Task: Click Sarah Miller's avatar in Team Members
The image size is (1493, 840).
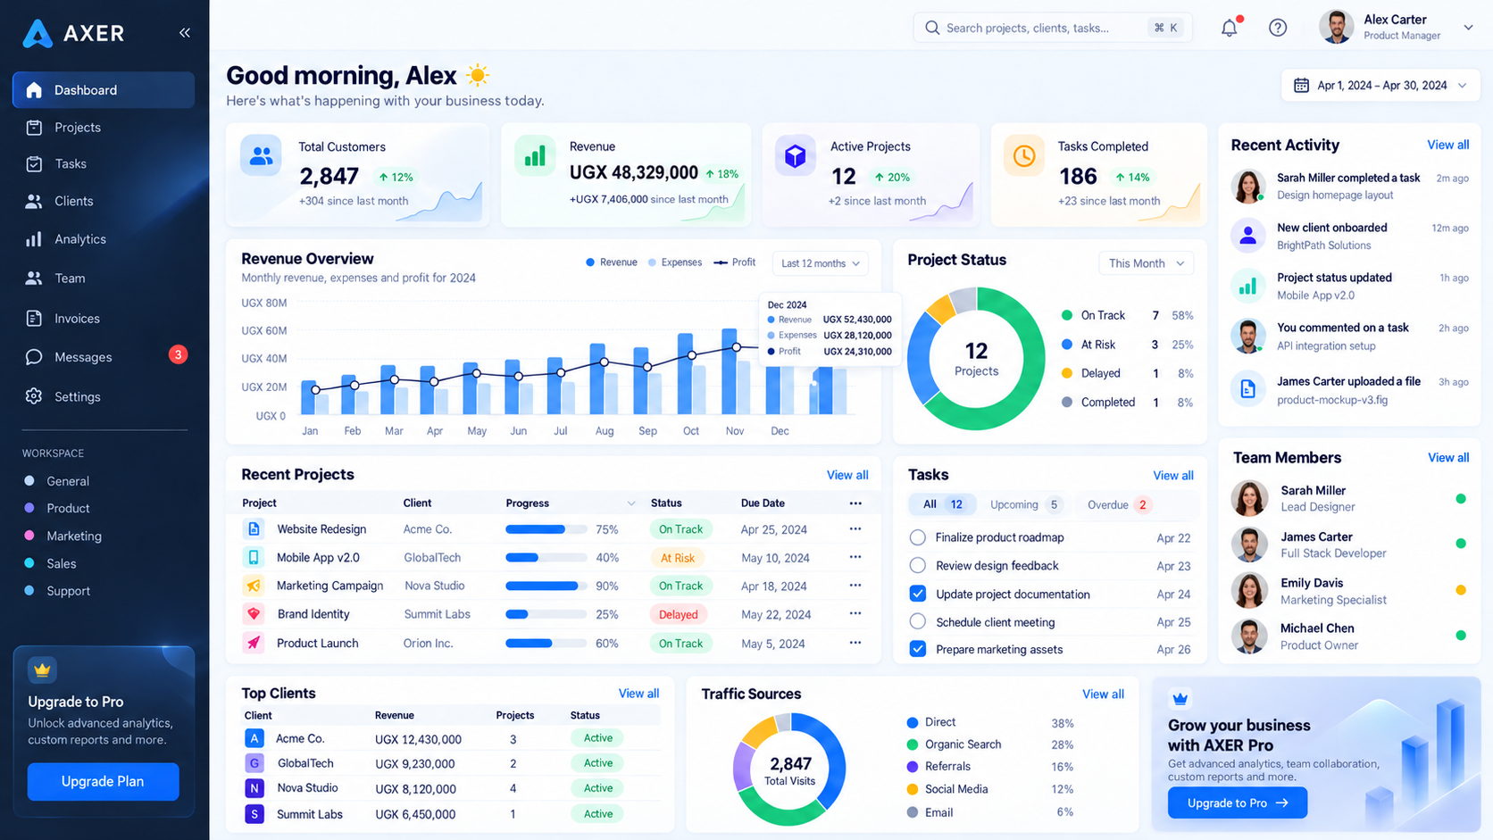Action: click(x=1249, y=498)
